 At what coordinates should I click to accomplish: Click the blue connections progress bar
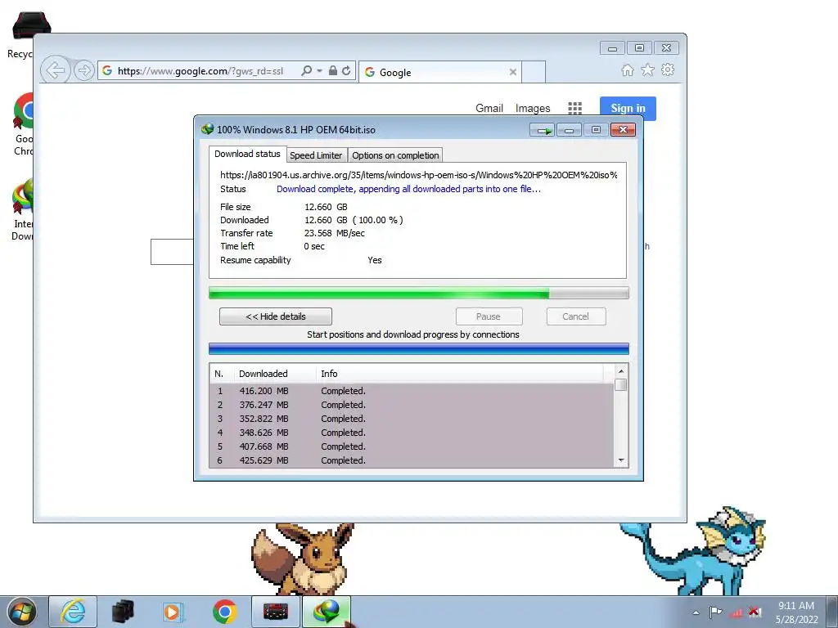[x=418, y=348]
